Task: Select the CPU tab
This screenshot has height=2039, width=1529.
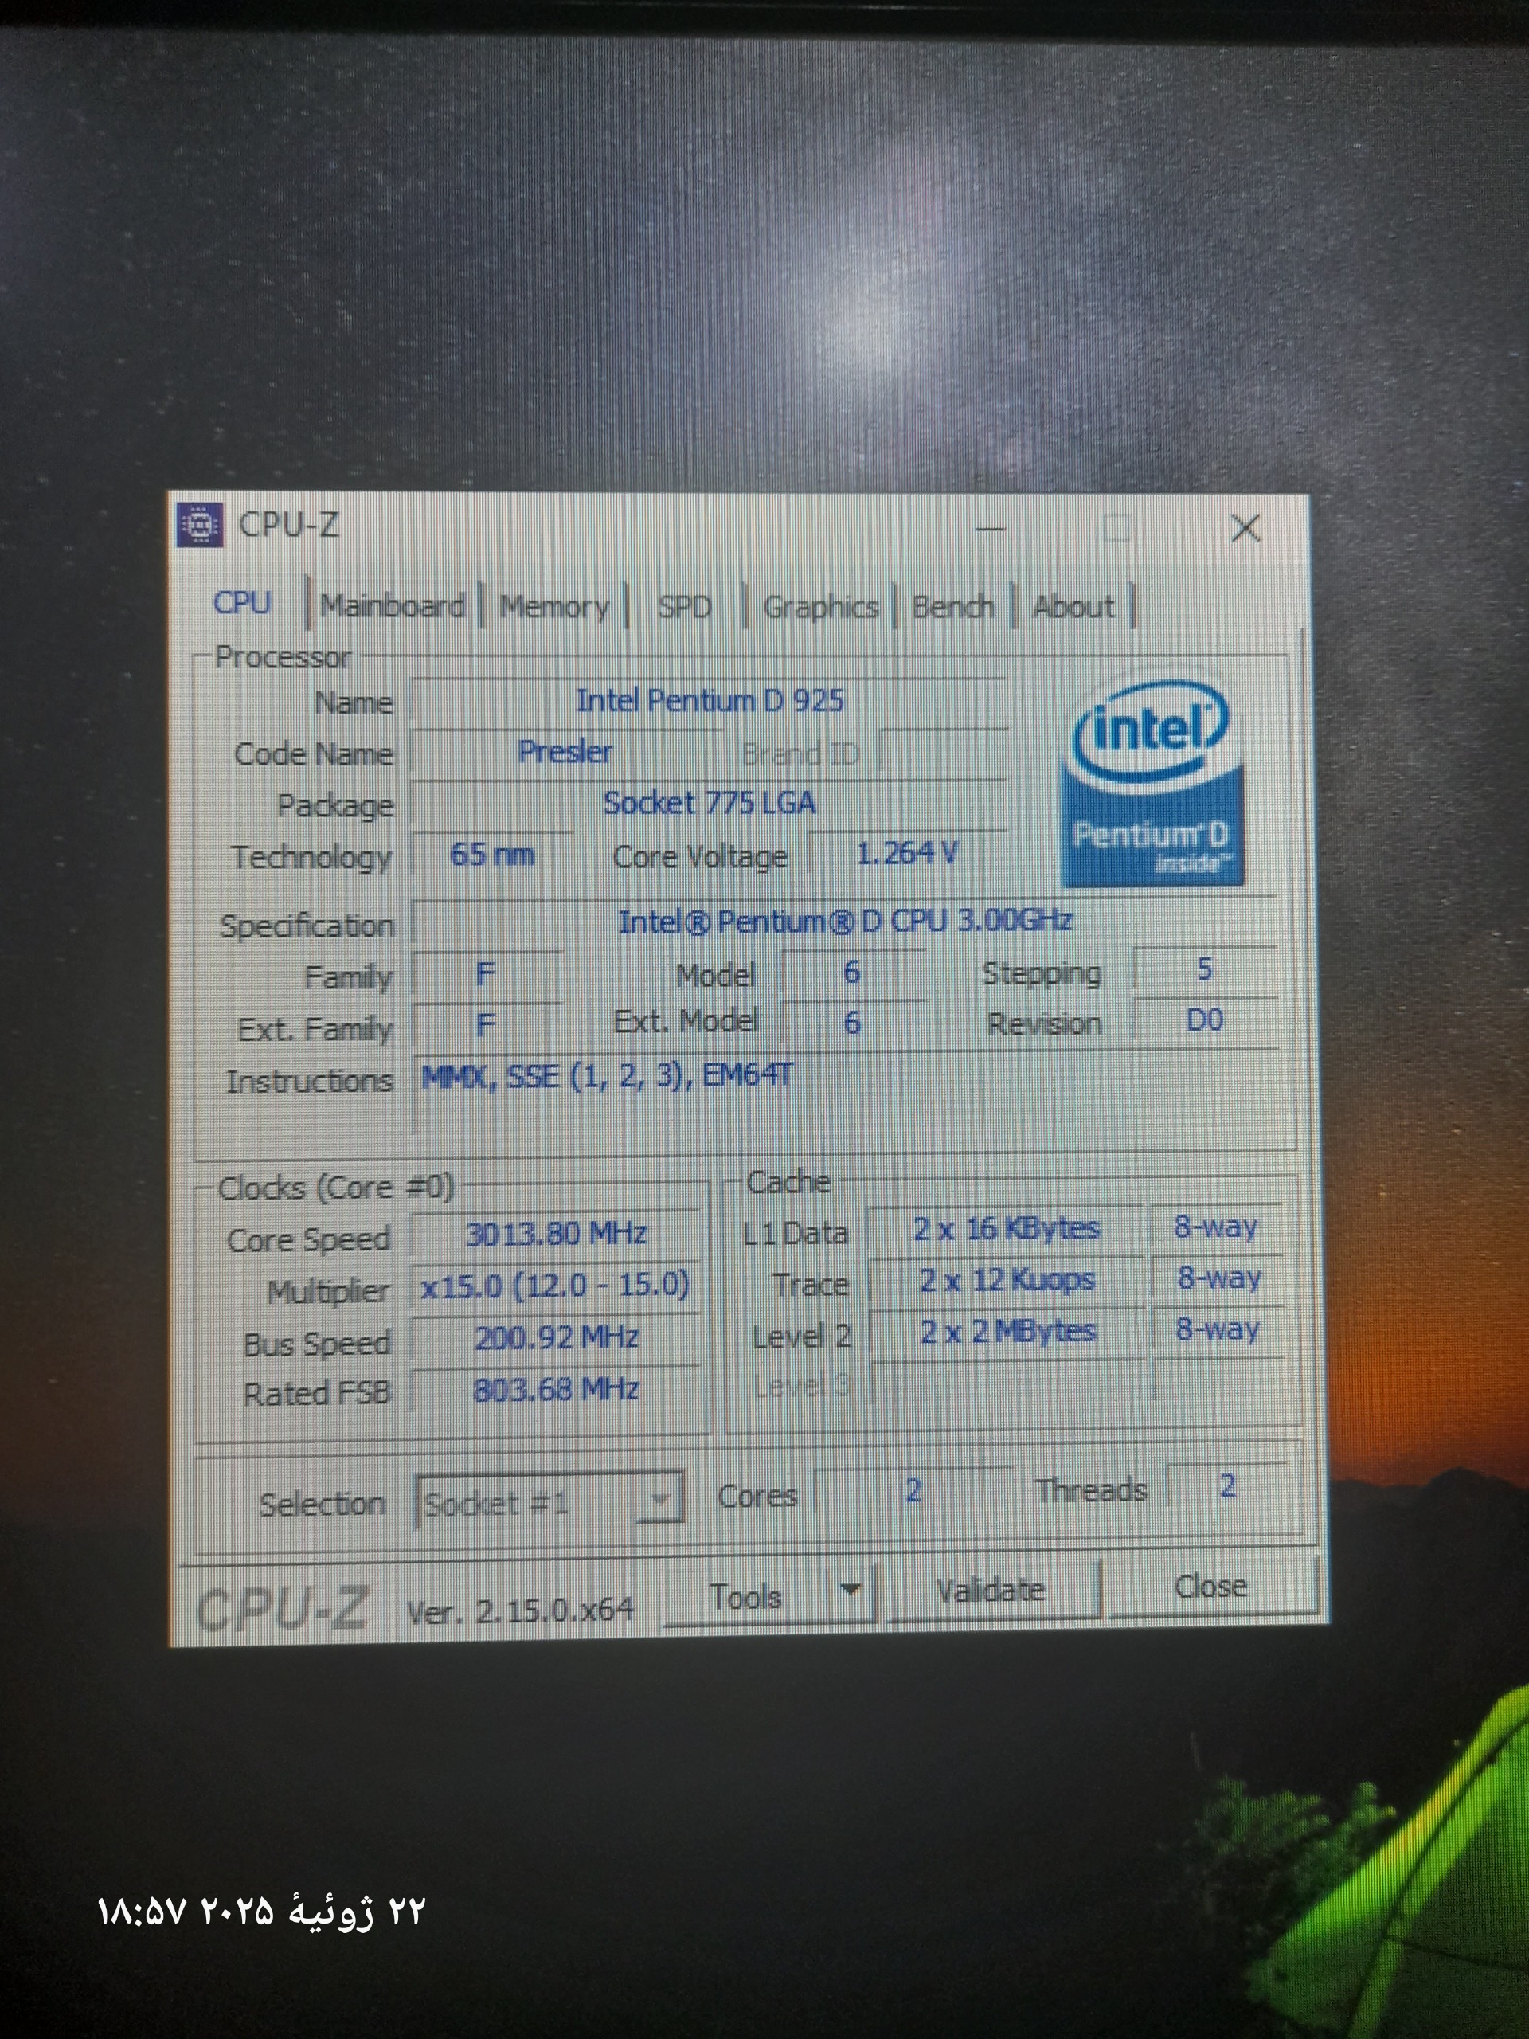Action: (x=242, y=602)
